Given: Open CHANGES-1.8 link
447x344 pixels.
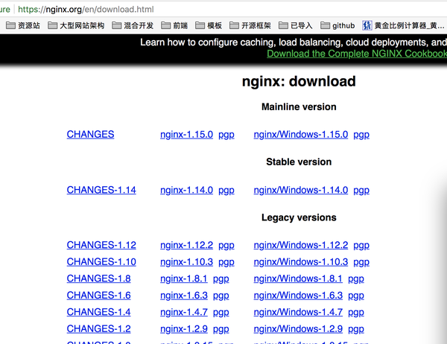Looking at the screenshot, I should [x=98, y=278].
